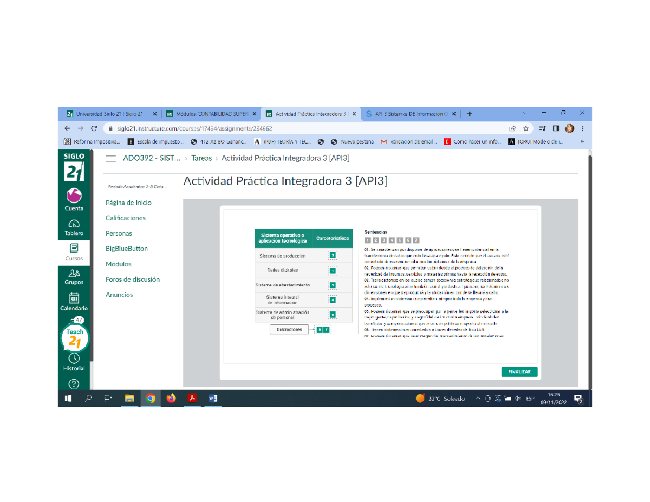
Task: Open Historial from the sidebar
Action: click(x=74, y=361)
